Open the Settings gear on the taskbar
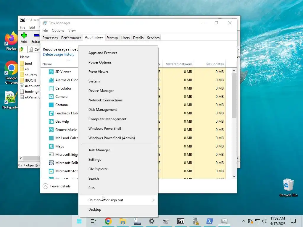The height and width of the screenshot is (227, 303). pyautogui.click(x=152, y=221)
